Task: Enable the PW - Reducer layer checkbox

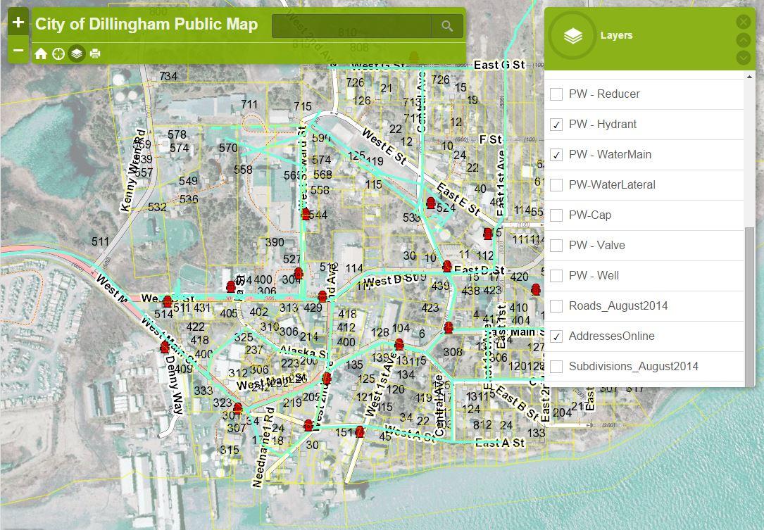Action: 556,94
